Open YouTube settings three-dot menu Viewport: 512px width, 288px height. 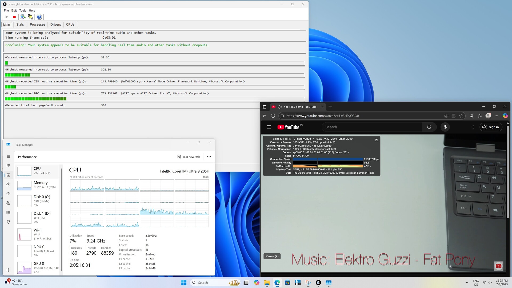473,127
